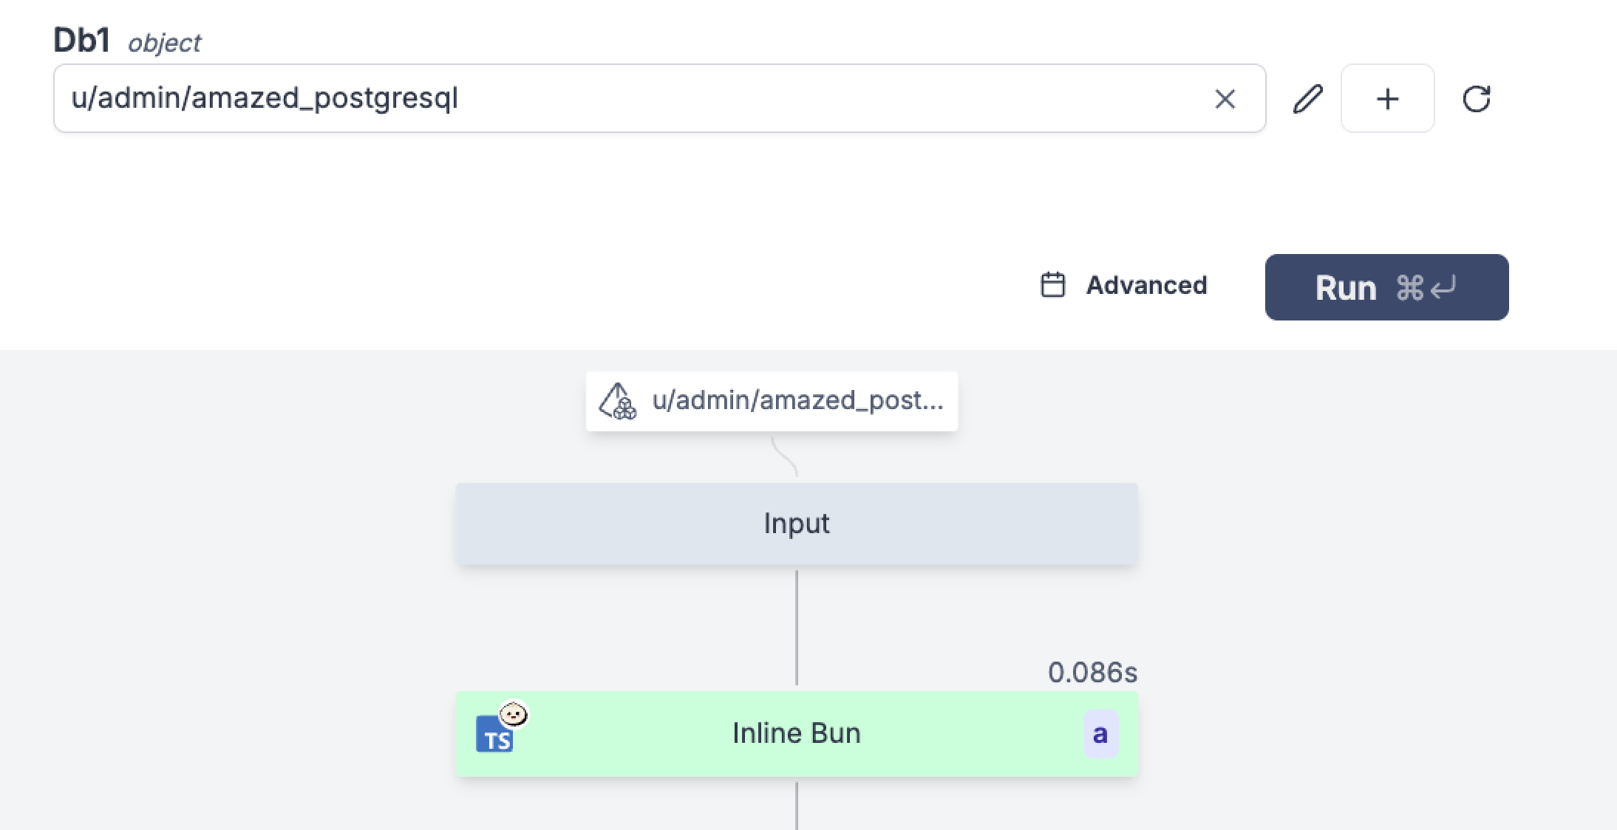
Task: Click the Bun mascot icon on Inline Bun step
Action: tap(513, 713)
